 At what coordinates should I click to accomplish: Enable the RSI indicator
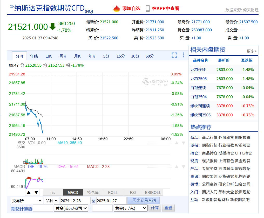[133, 192]
